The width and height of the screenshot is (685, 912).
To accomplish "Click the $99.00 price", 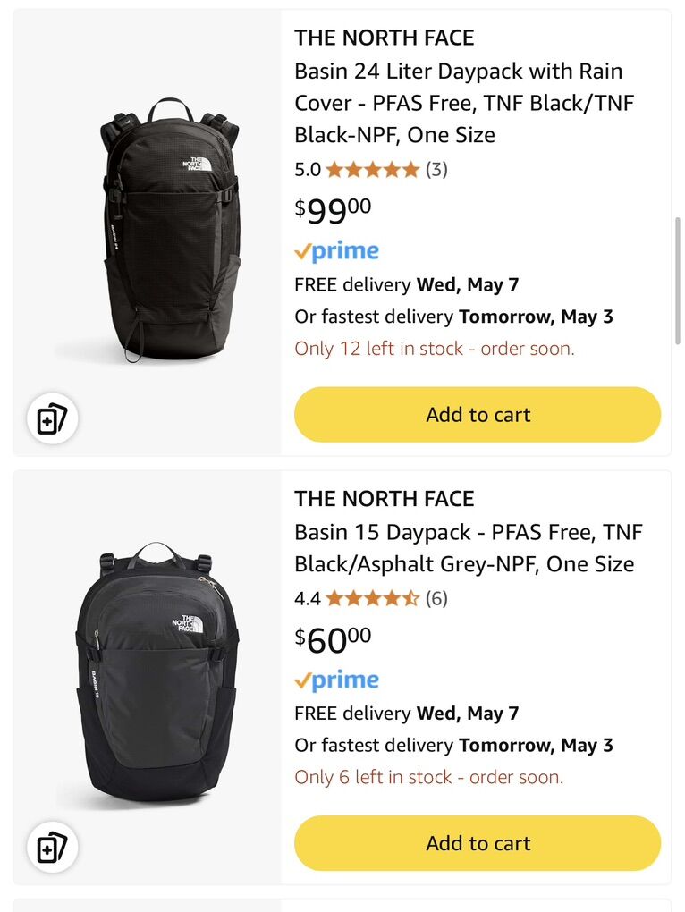I will (x=333, y=210).
